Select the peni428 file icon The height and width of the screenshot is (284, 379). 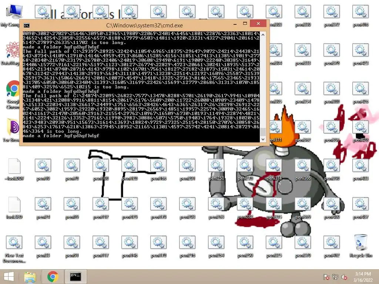[x=360, y=131]
